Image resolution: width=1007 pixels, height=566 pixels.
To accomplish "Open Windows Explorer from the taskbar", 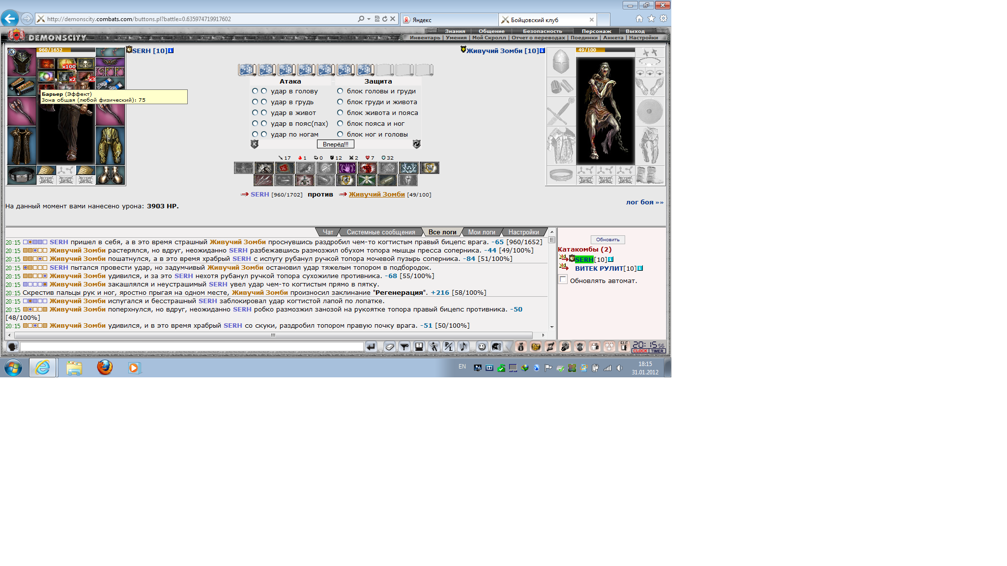I will tap(74, 368).
